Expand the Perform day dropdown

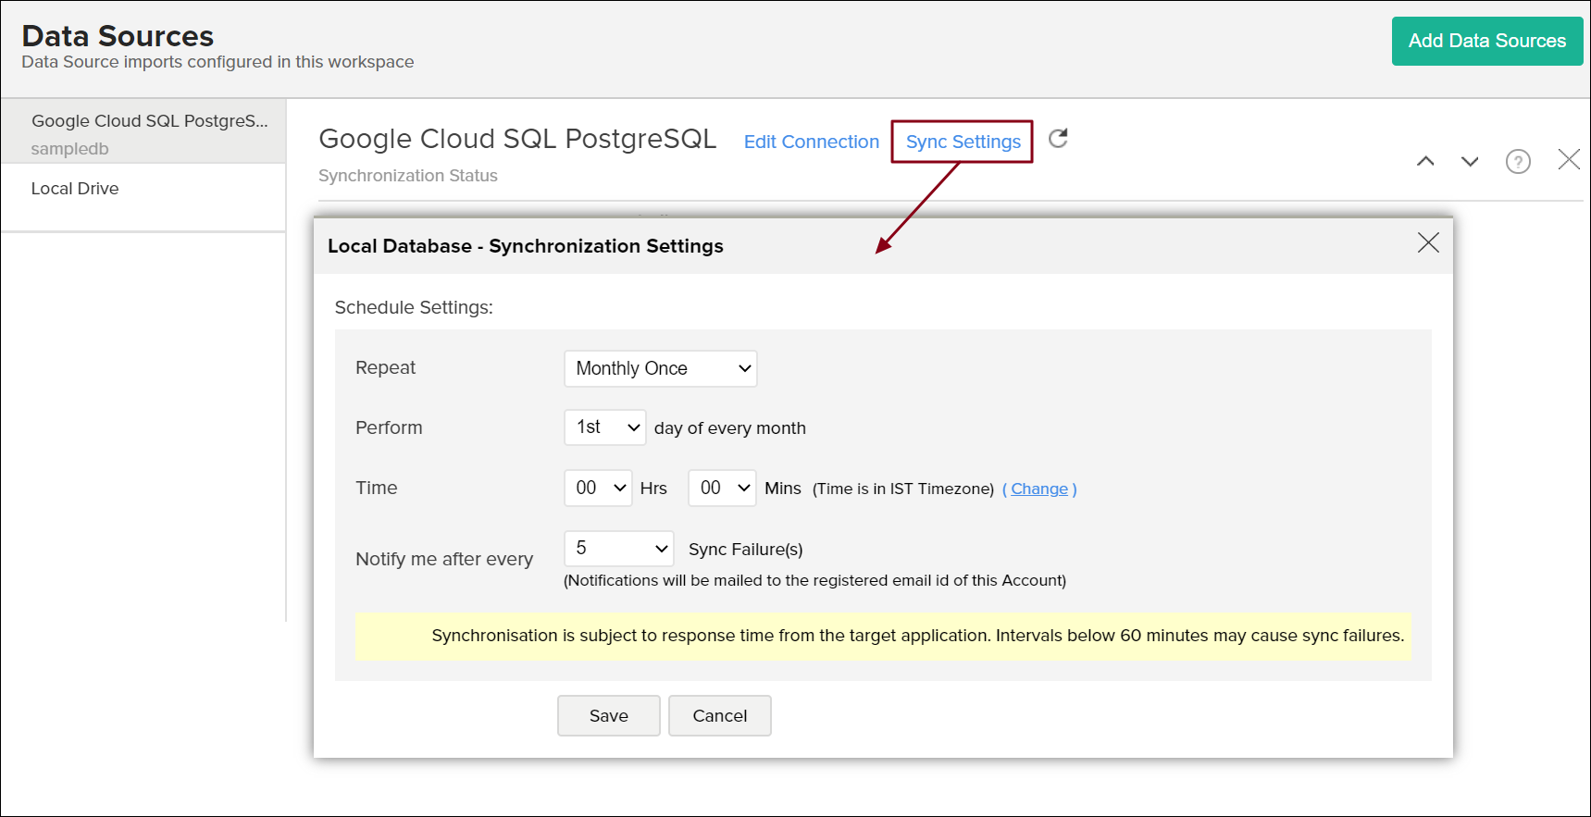[605, 427]
